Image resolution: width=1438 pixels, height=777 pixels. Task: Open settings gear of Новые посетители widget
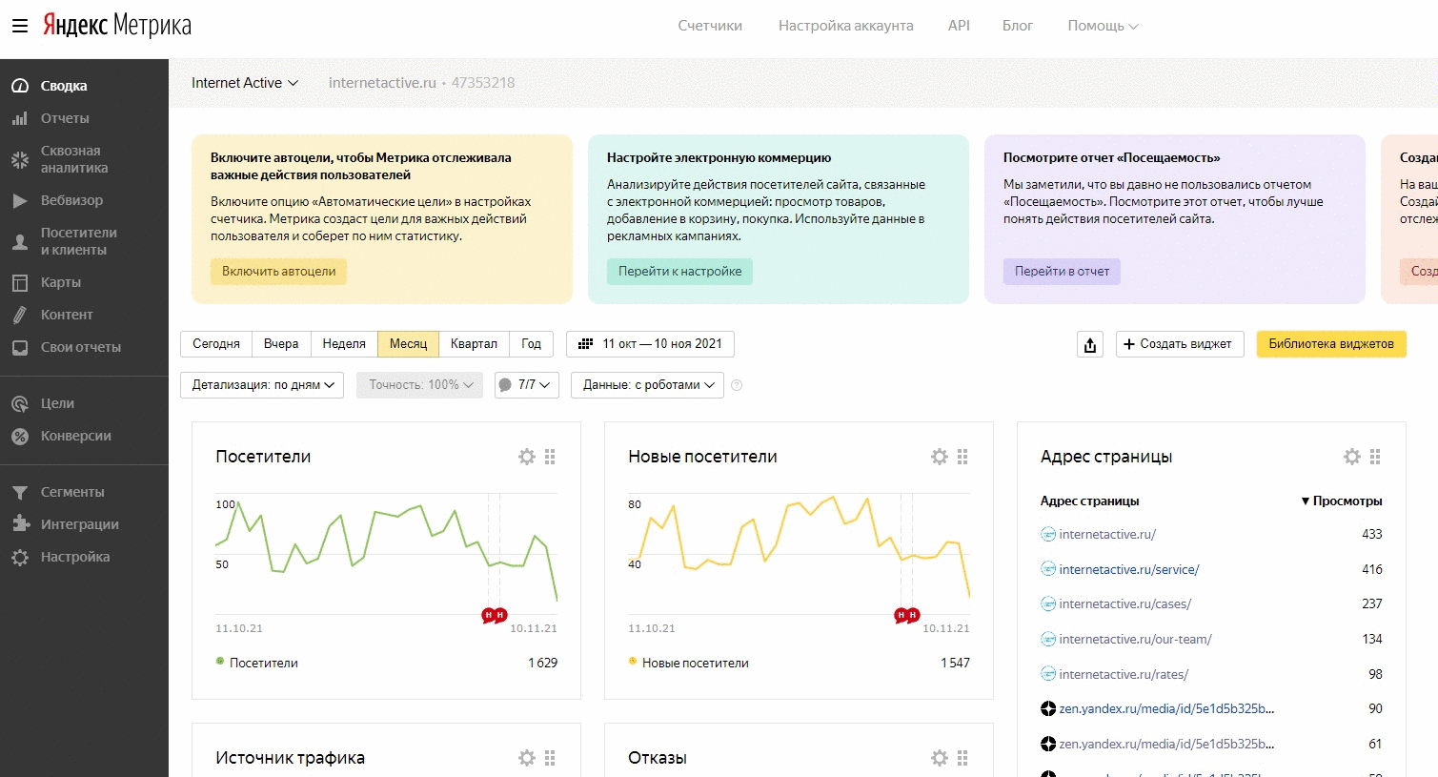click(x=940, y=457)
